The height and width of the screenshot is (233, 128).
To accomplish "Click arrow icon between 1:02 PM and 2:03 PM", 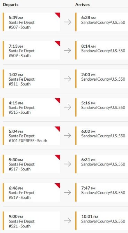I will click(68, 79).
